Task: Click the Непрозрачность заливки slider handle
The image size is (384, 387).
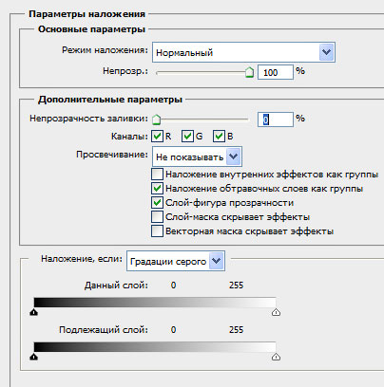Action: pos(156,120)
